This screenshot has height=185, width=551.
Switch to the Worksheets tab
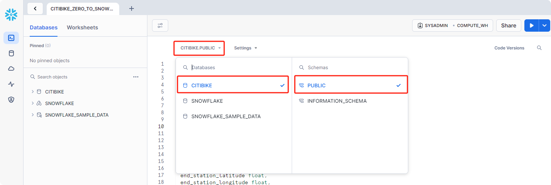[x=82, y=27]
